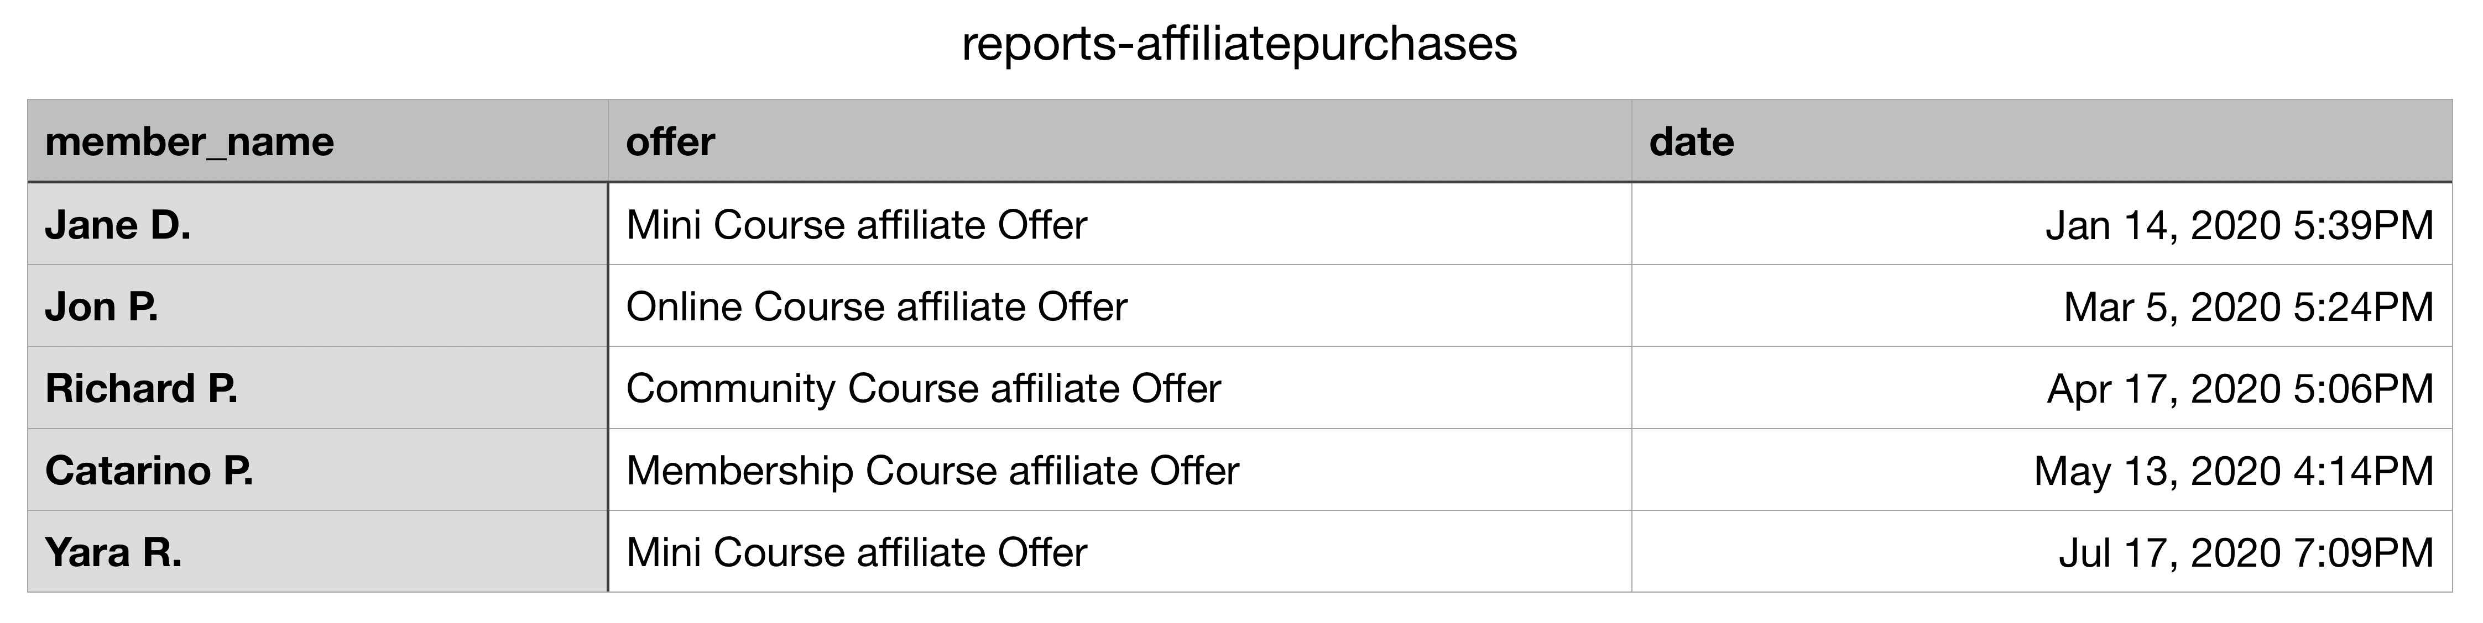Viewport: 2483px width, 623px height.
Task: Click Yara R.'s Mini Course affiliate Offer cell
Action: coord(1120,552)
